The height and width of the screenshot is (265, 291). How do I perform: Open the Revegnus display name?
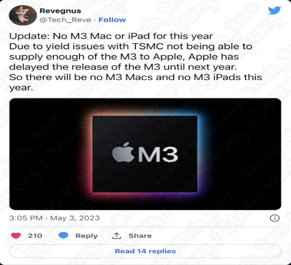click(60, 11)
